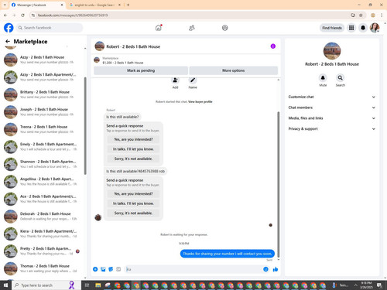Send first 'Yes, are you interested?' reply
The width and height of the screenshot is (387, 290).
133,139
